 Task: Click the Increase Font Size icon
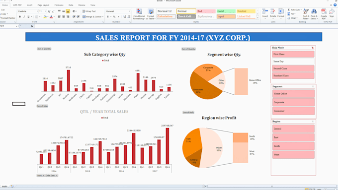click(x=49, y=11)
